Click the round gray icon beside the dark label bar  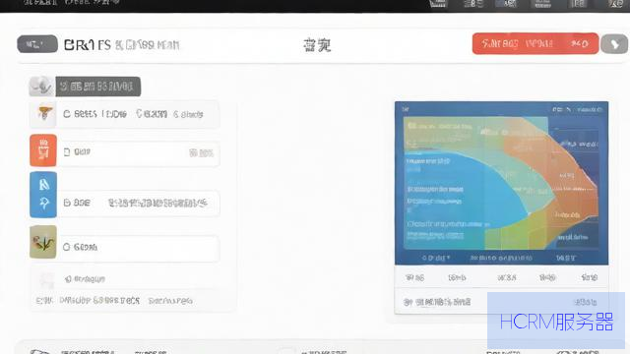click(x=41, y=86)
